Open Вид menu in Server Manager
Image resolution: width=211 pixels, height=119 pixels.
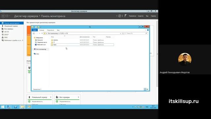point(147,16)
